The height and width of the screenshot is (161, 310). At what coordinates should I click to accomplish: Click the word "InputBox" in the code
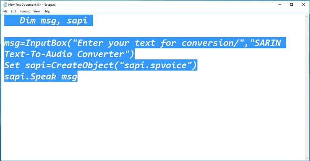pos(46,43)
